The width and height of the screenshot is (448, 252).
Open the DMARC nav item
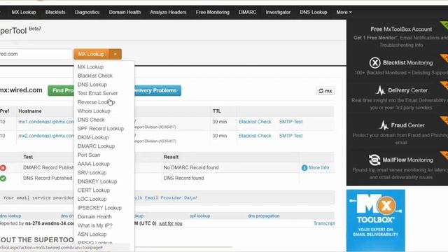(x=247, y=13)
